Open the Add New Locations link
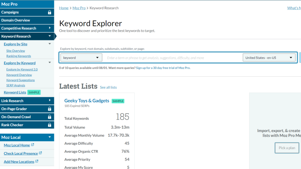This screenshot has height=169, width=301. (19, 162)
